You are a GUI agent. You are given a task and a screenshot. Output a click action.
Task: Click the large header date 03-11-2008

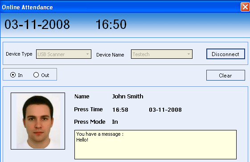pos(37,24)
